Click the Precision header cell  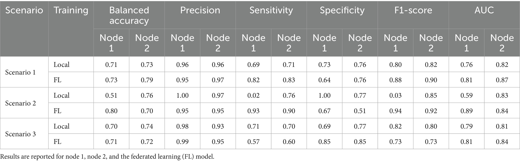pyautogui.click(x=200, y=10)
